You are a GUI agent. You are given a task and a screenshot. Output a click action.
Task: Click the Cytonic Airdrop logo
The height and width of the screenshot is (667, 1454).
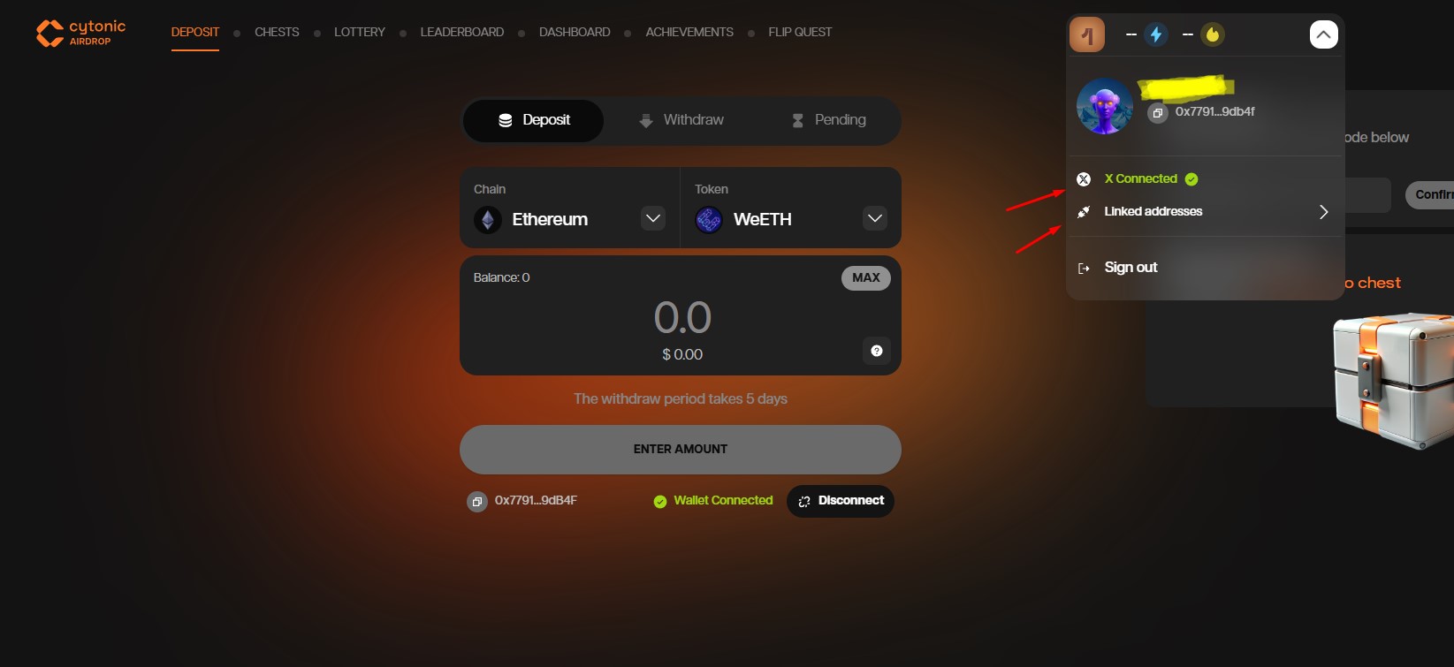click(x=80, y=33)
